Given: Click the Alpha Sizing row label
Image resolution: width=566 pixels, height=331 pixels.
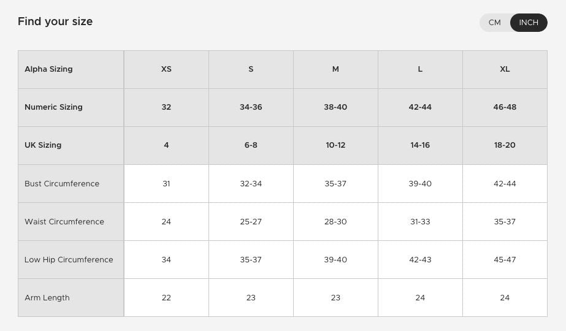Looking at the screenshot, I should (x=48, y=69).
